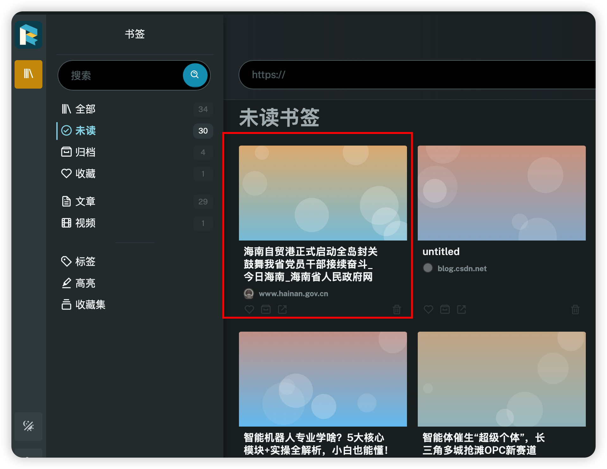Click the 文章 count badge 29

click(x=203, y=202)
